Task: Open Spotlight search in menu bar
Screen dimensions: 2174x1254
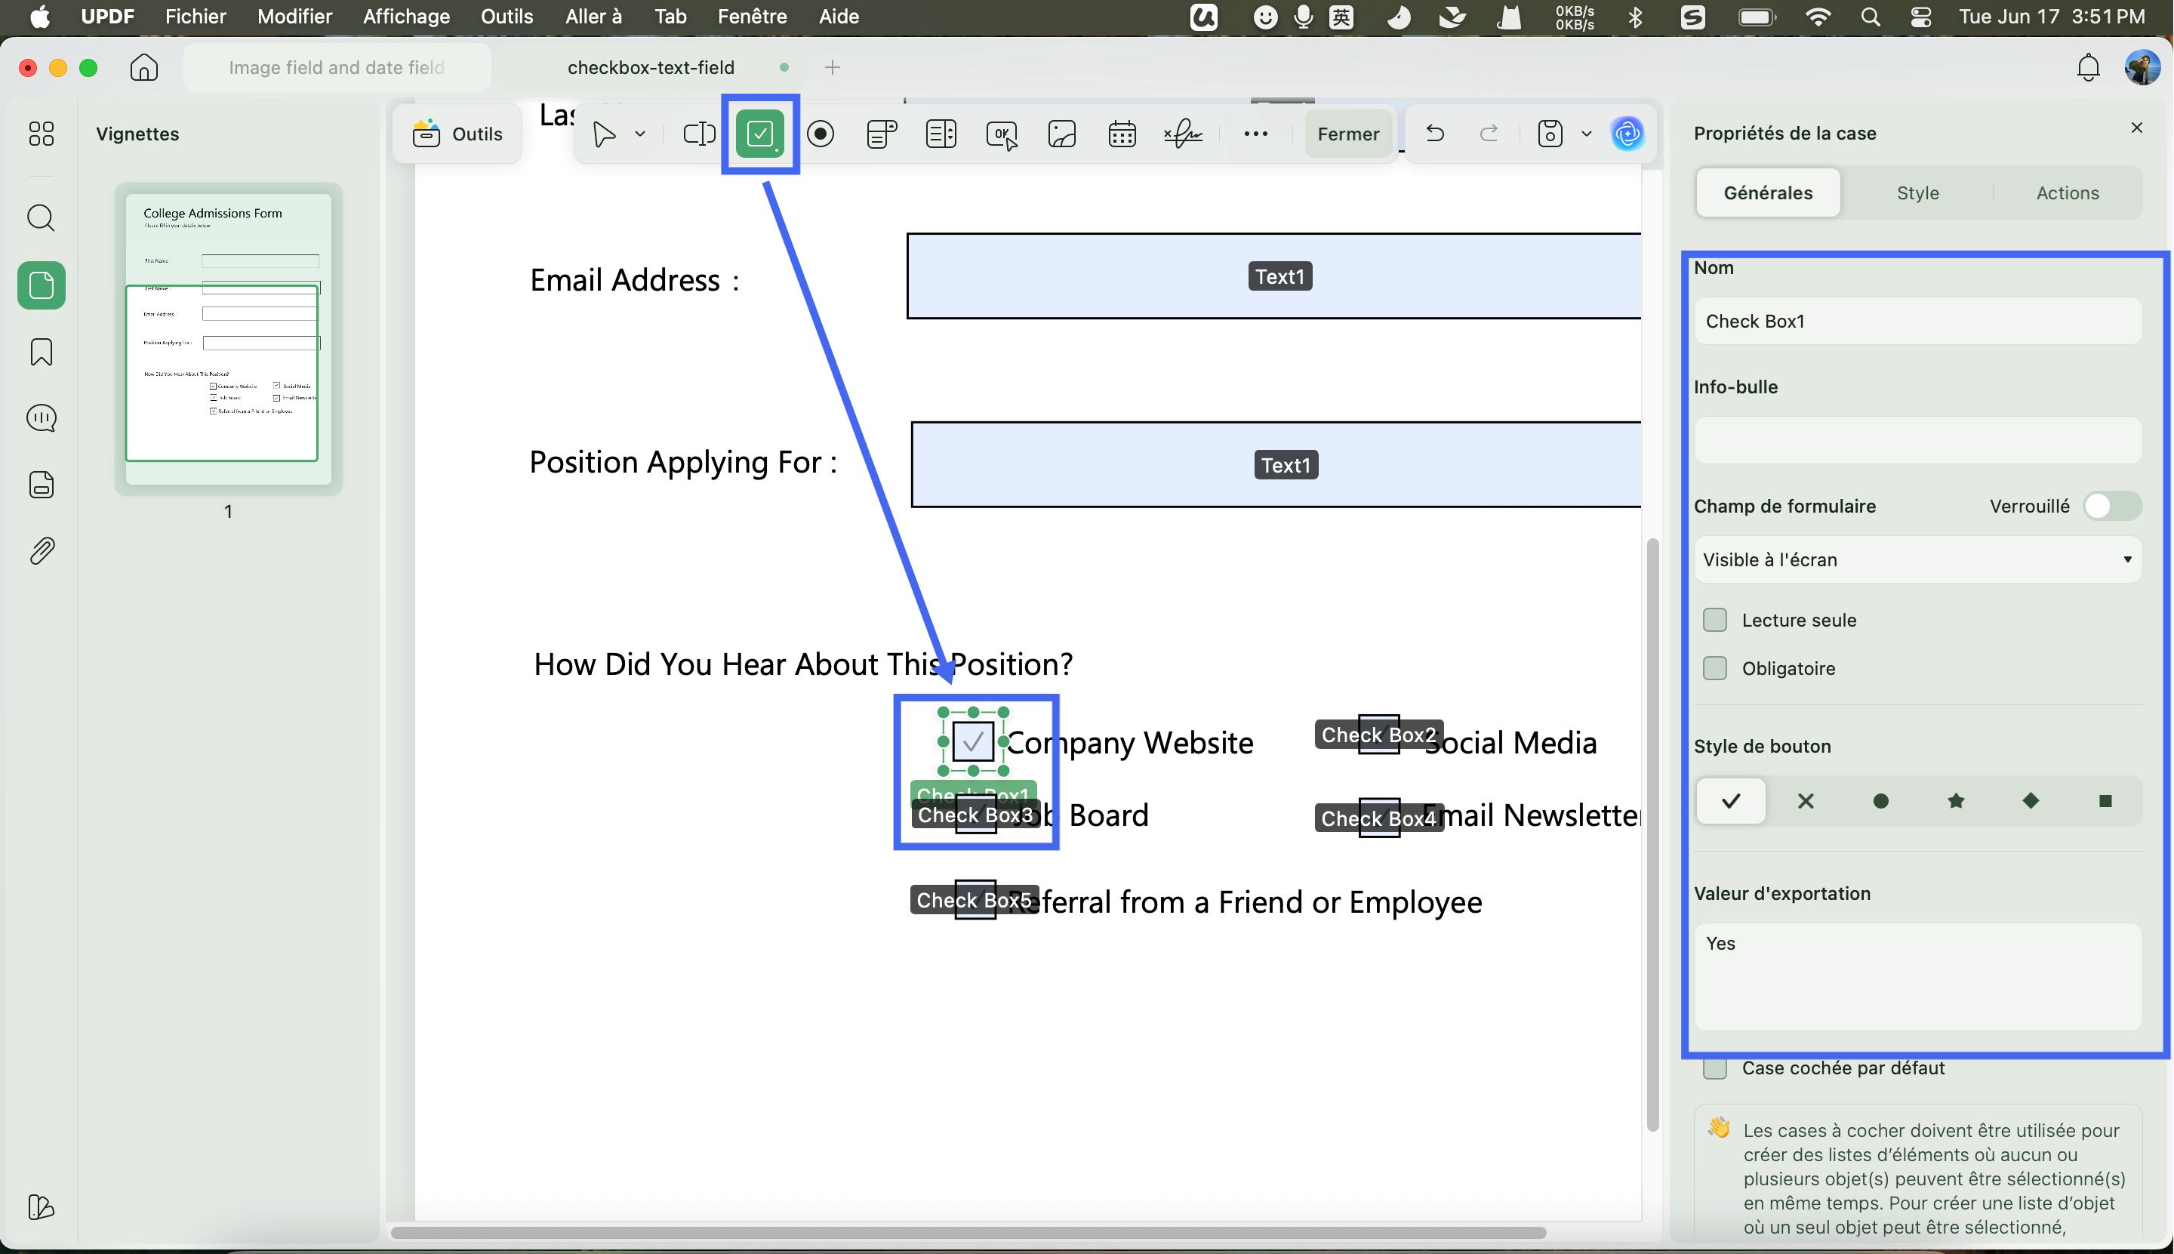Action: coord(1869,17)
